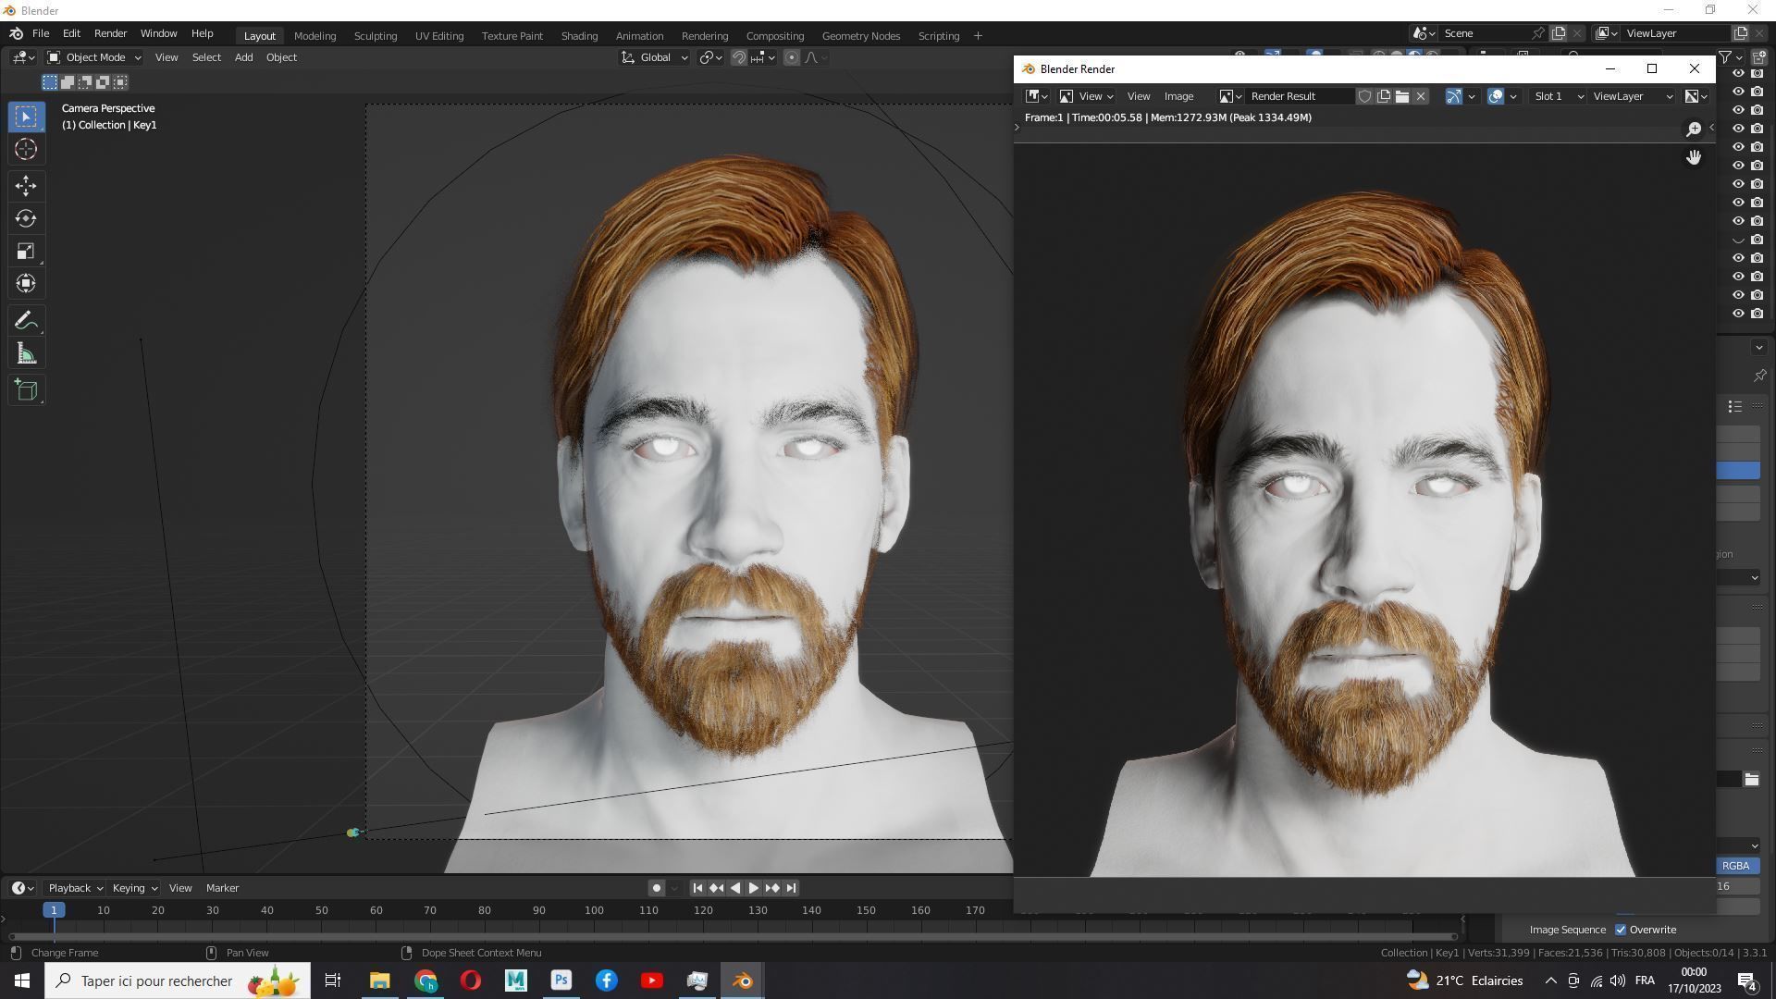Toggle the Overwrite checkbox
This screenshot has width=1776, height=999.
[1621, 930]
